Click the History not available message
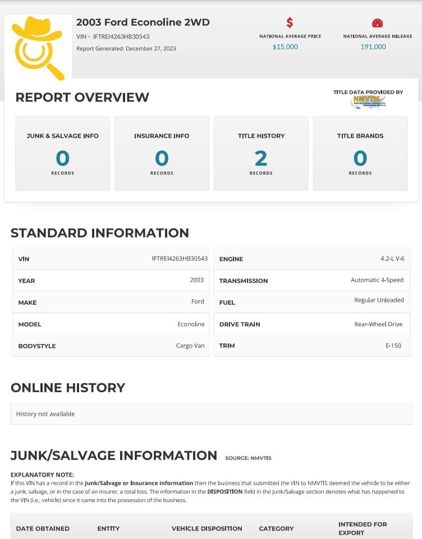422x539 pixels. pos(45,414)
